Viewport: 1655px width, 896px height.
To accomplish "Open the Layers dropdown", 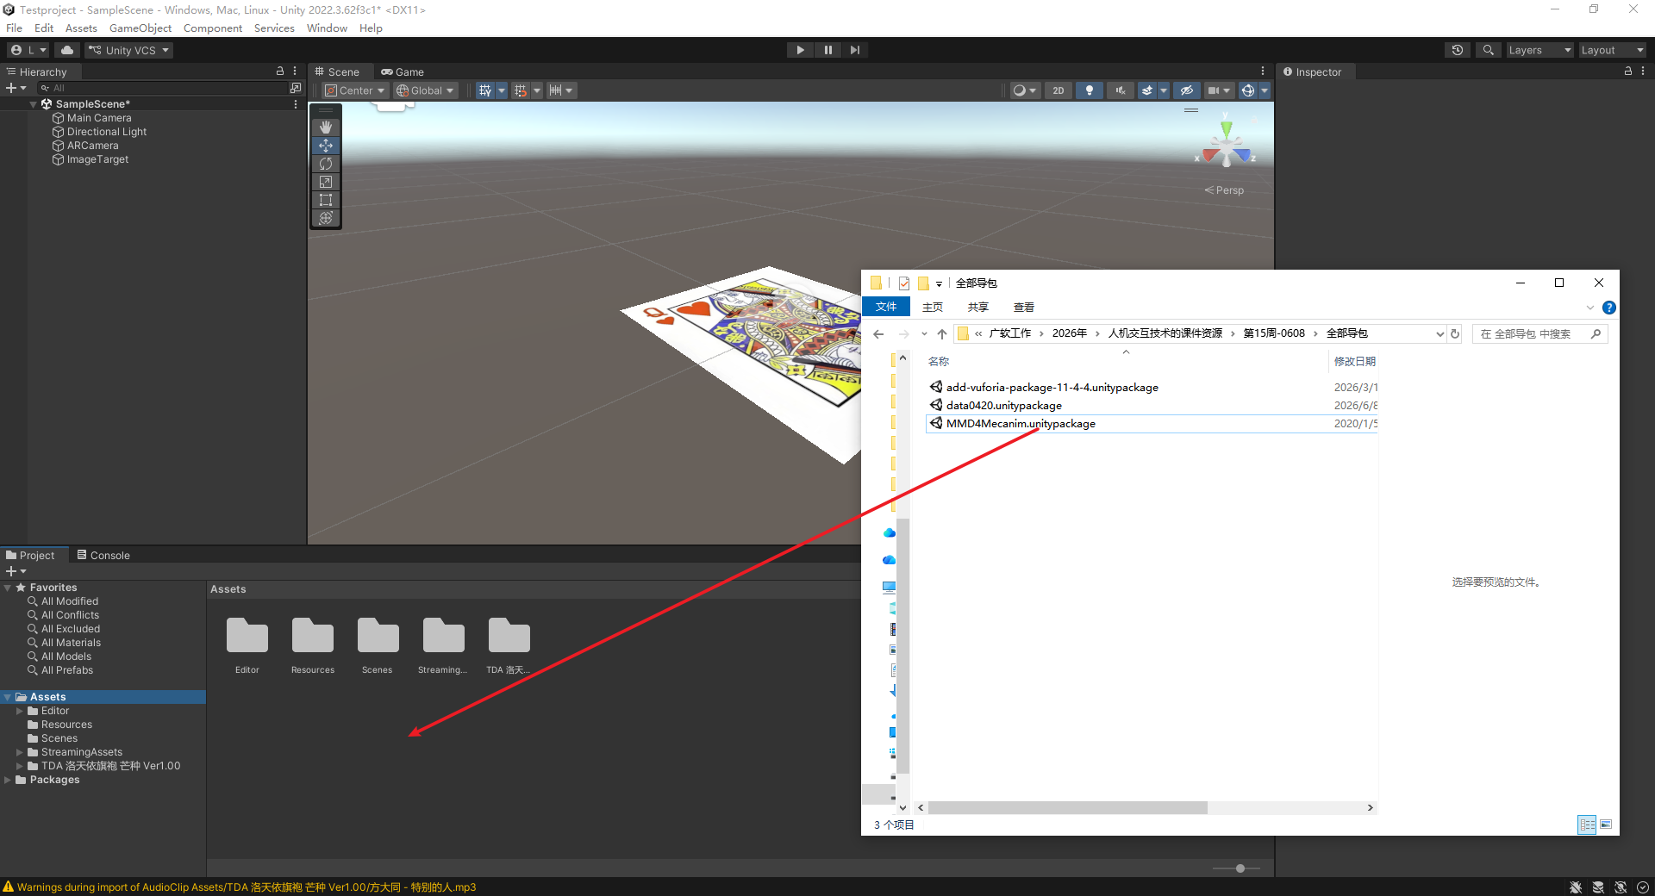I will [1539, 50].
